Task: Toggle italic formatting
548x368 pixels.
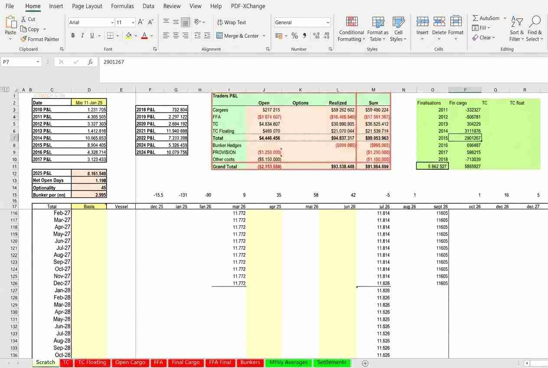Action: 82,36
